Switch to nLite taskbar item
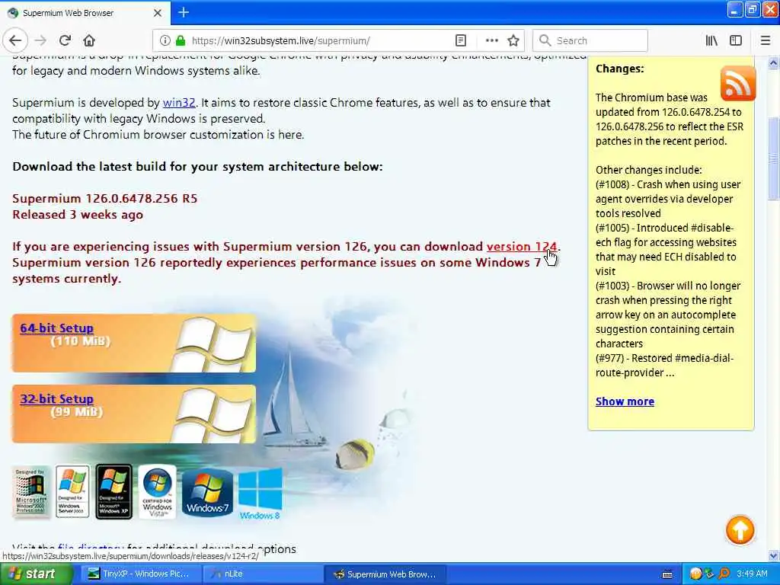The image size is (780, 585). click(x=262, y=574)
